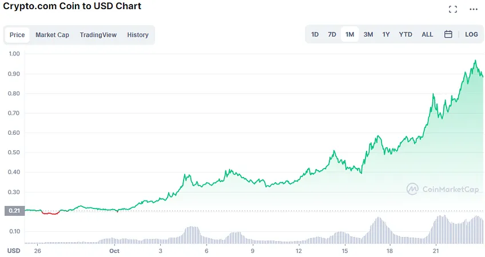
Task: Switch to the Price tab
Action: pos(17,35)
